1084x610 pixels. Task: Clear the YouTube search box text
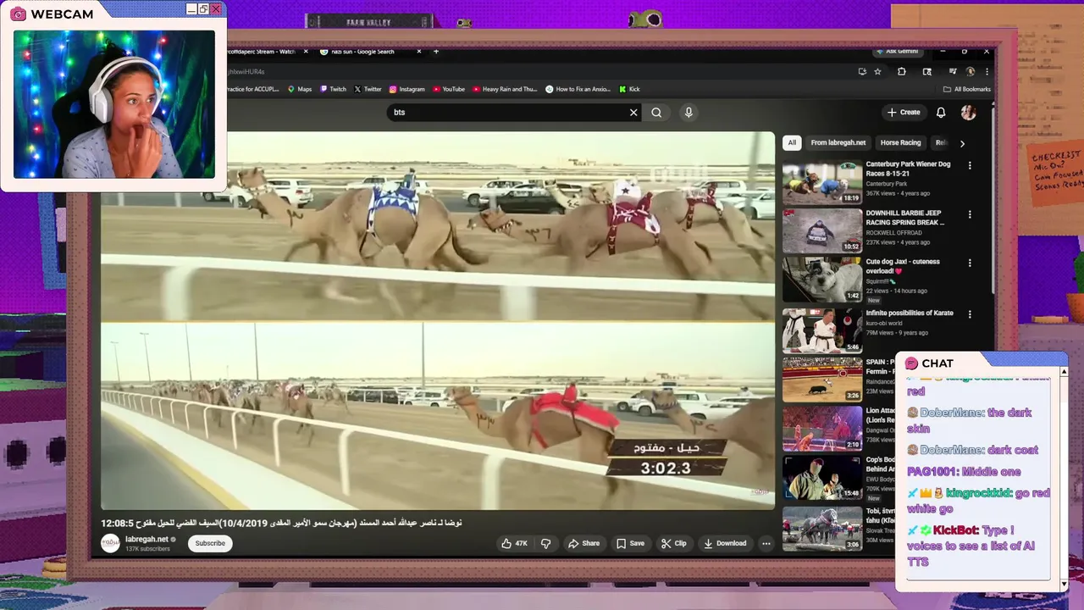click(x=633, y=113)
